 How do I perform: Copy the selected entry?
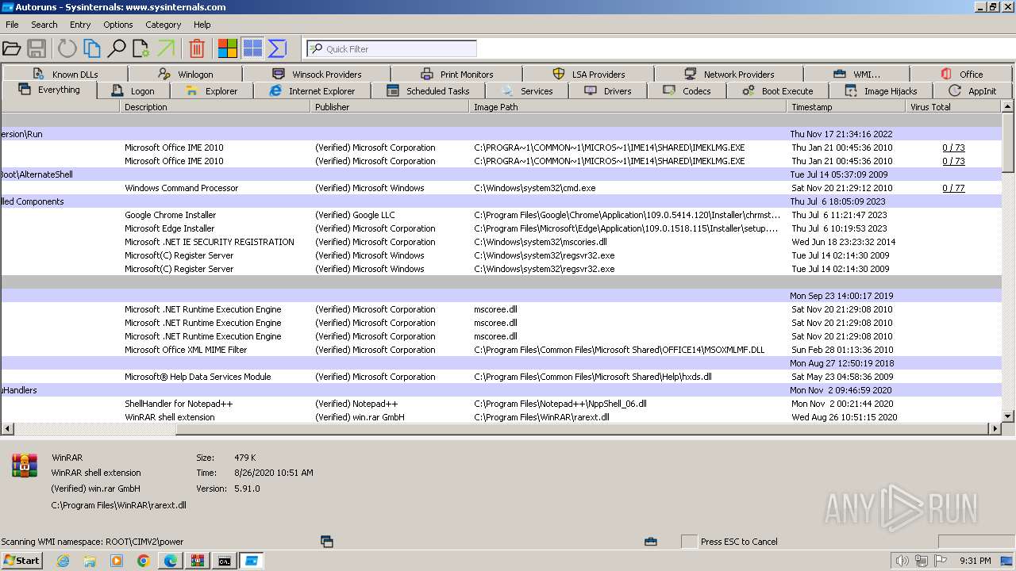(92, 48)
